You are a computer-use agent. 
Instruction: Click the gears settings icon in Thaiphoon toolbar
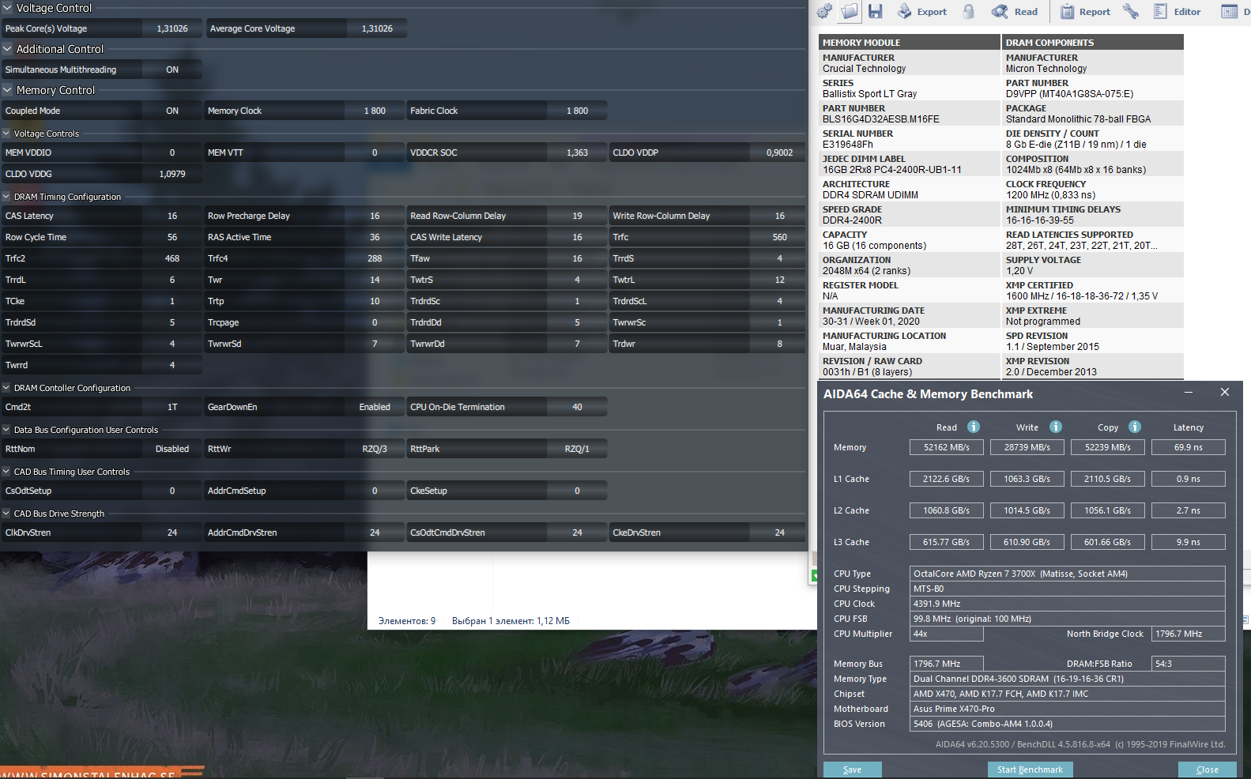[824, 11]
